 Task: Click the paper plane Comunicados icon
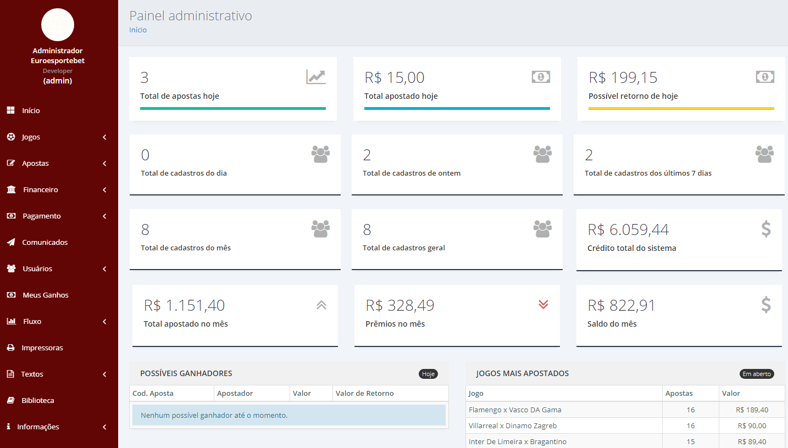(11, 242)
